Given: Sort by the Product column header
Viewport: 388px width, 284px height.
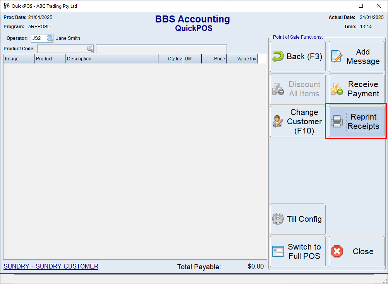Looking at the screenshot, I should click(x=50, y=59).
